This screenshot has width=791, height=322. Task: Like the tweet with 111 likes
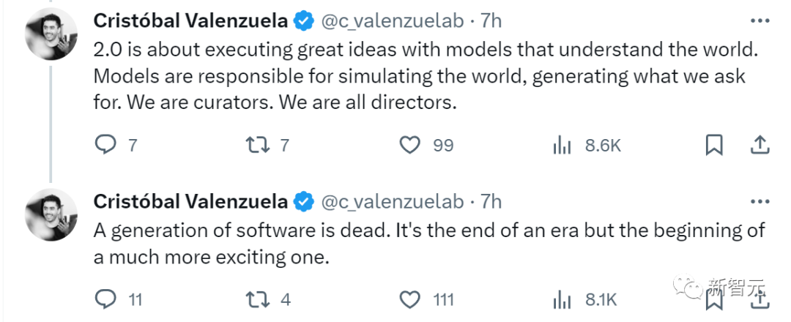click(x=409, y=299)
